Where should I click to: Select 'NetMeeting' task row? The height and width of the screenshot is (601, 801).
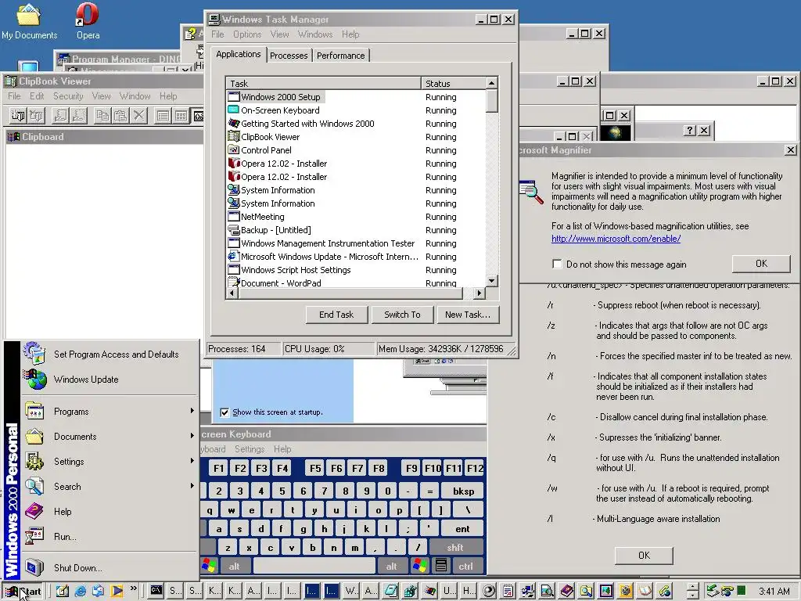click(x=356, y=217)
